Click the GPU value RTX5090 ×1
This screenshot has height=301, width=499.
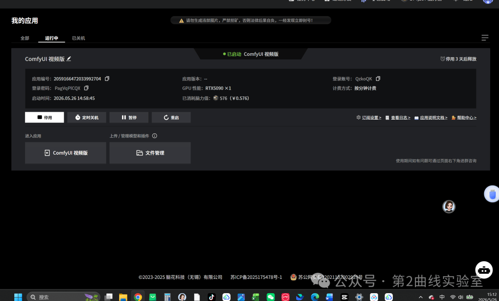click(218, 88)
